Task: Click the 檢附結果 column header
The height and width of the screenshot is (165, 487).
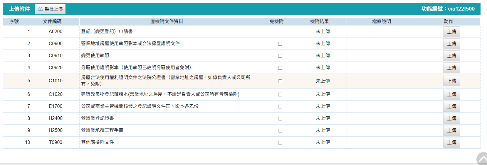Action: (319, 21)
